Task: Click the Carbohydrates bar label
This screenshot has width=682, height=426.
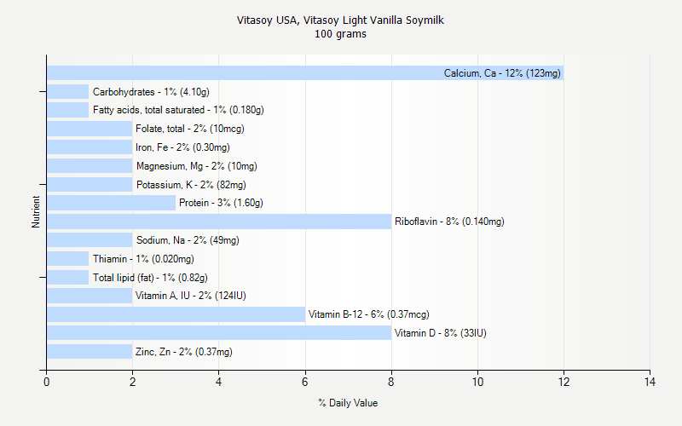Action: 151,92
